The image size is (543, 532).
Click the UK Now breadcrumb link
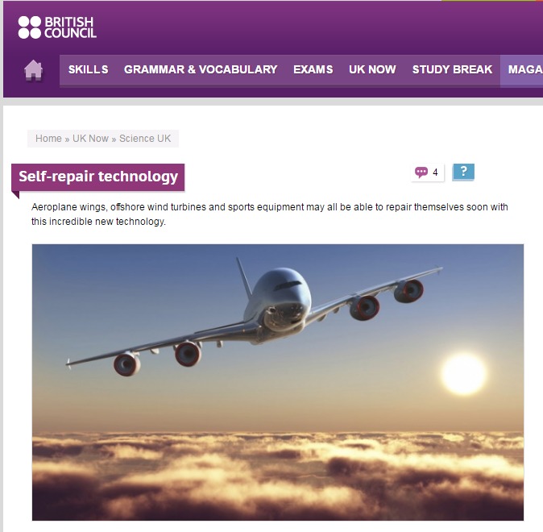[x=90, y=139]
